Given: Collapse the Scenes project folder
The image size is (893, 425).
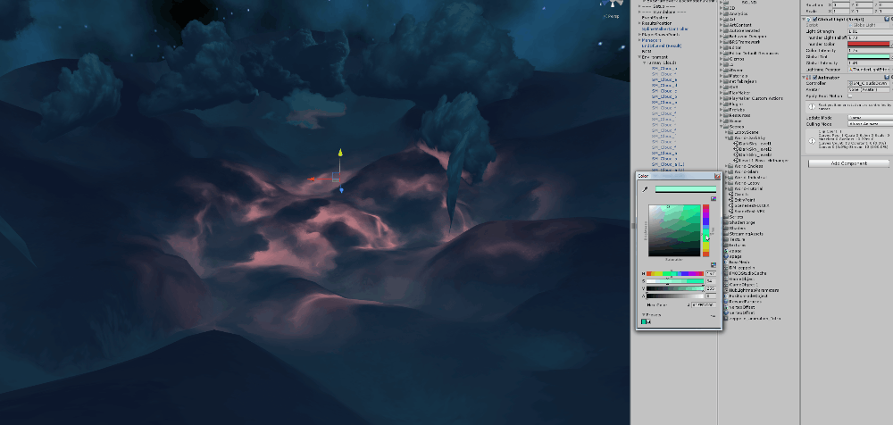Looking at the screenshot, I should pos(721,127).
